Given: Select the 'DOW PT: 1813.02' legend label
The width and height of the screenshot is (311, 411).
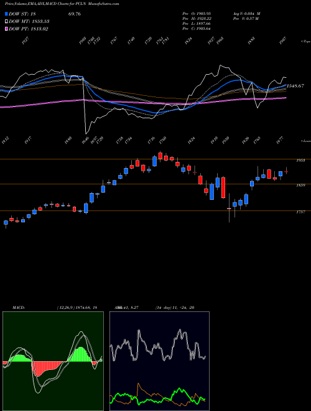Looking at the screenshot, I should (x=29, y=29).
